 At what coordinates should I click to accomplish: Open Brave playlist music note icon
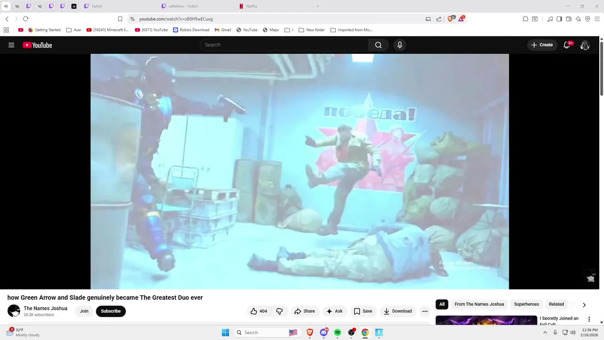550,19
